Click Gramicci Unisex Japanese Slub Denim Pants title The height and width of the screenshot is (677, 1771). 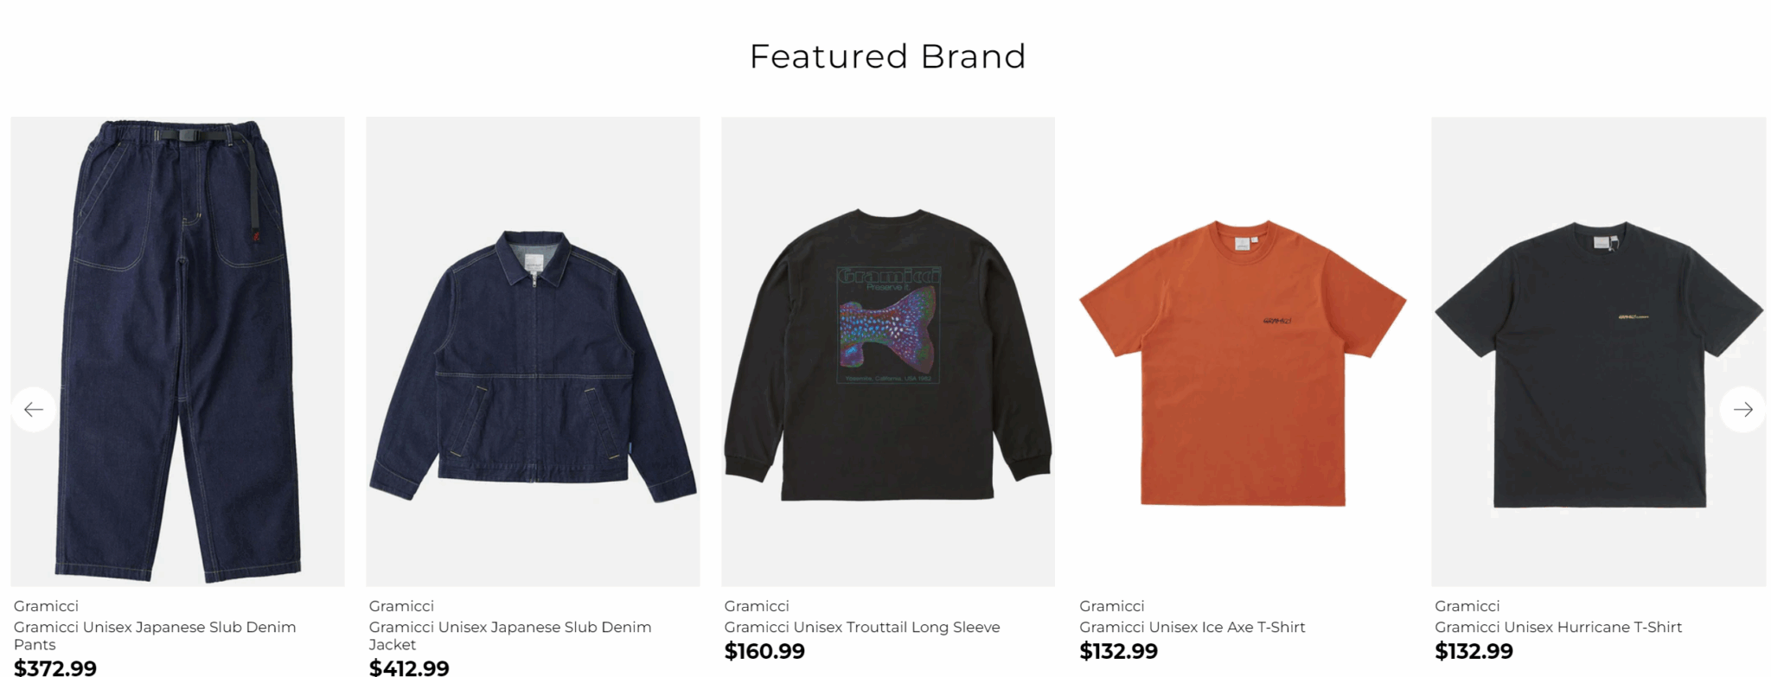tap(155, 635)
